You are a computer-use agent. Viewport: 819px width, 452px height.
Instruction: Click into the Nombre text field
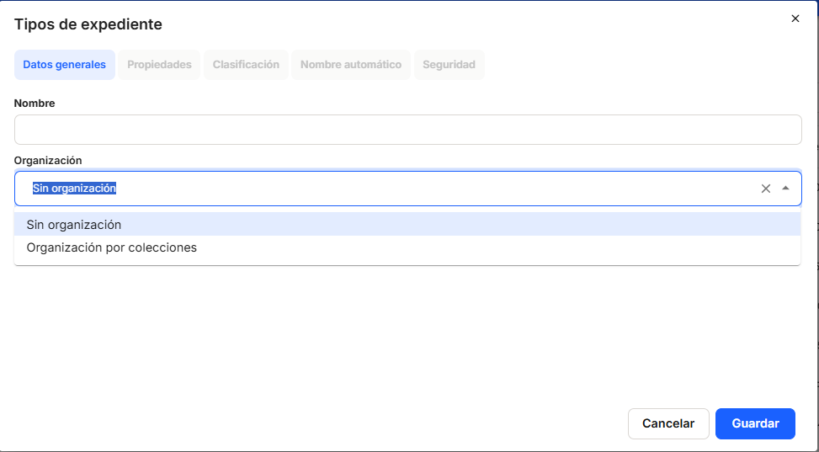pyautogui.click(x=407, y=130)
